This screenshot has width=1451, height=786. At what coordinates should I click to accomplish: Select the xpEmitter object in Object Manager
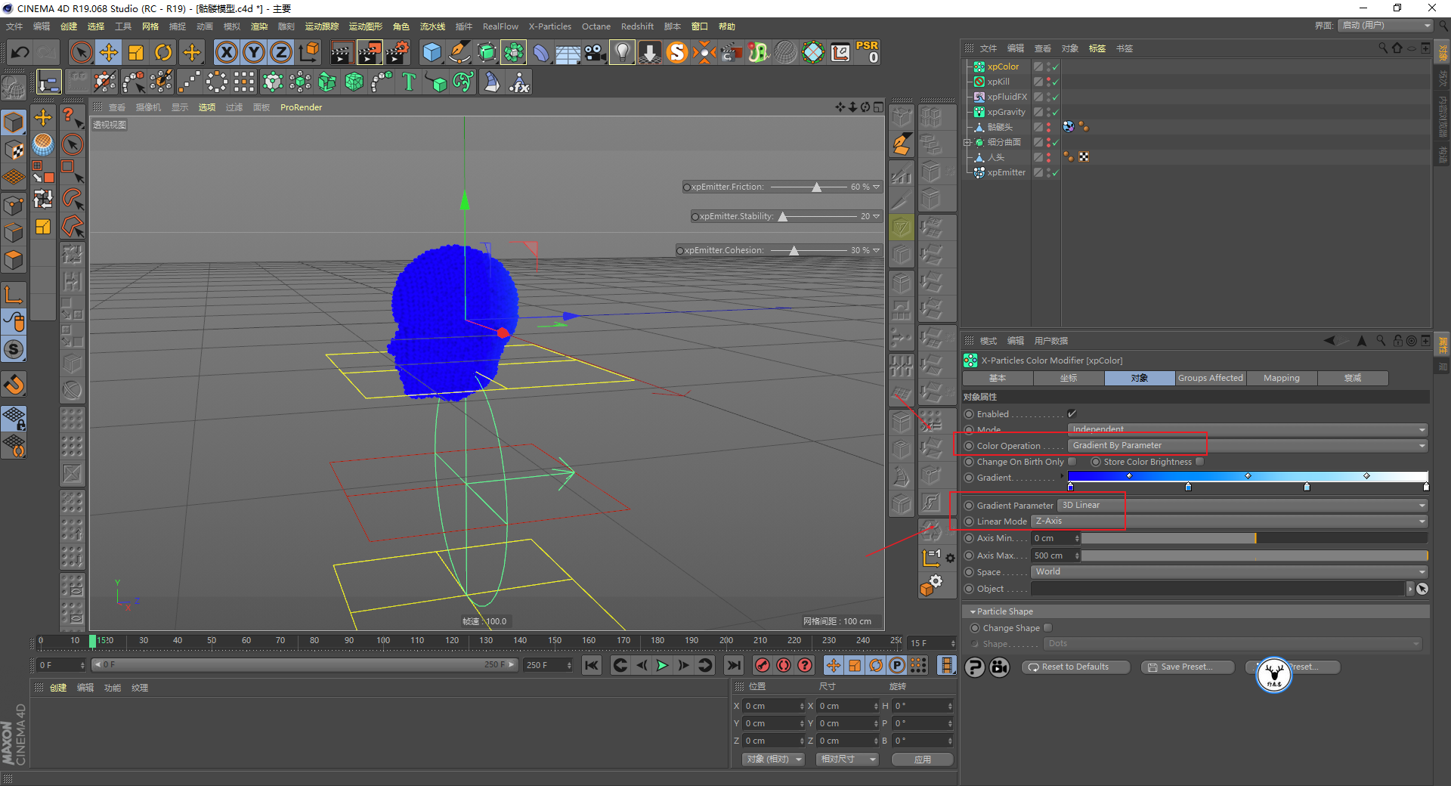pos(1006,172)
